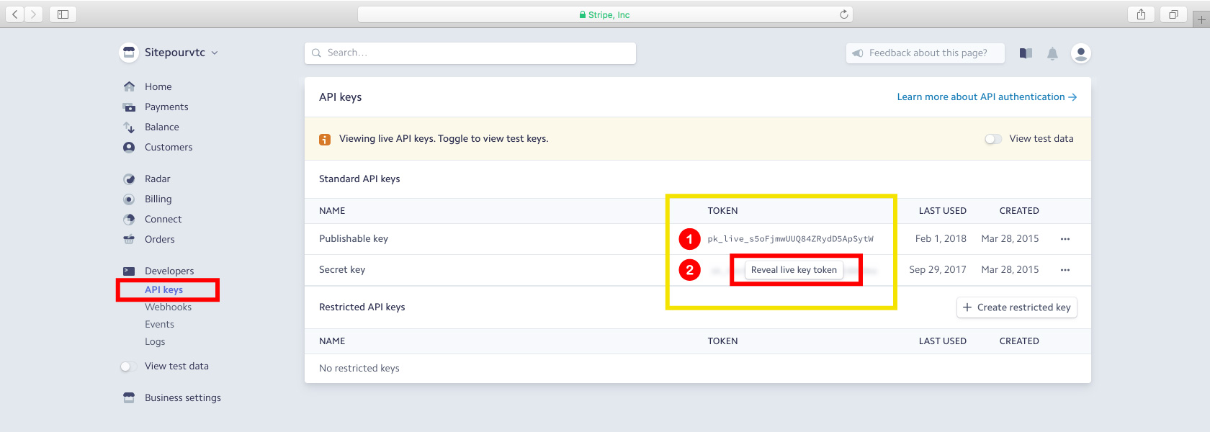Viewport: 1210px width, 432px height.
Task: Click the search magnifier icon
Action: pos(316,53)
